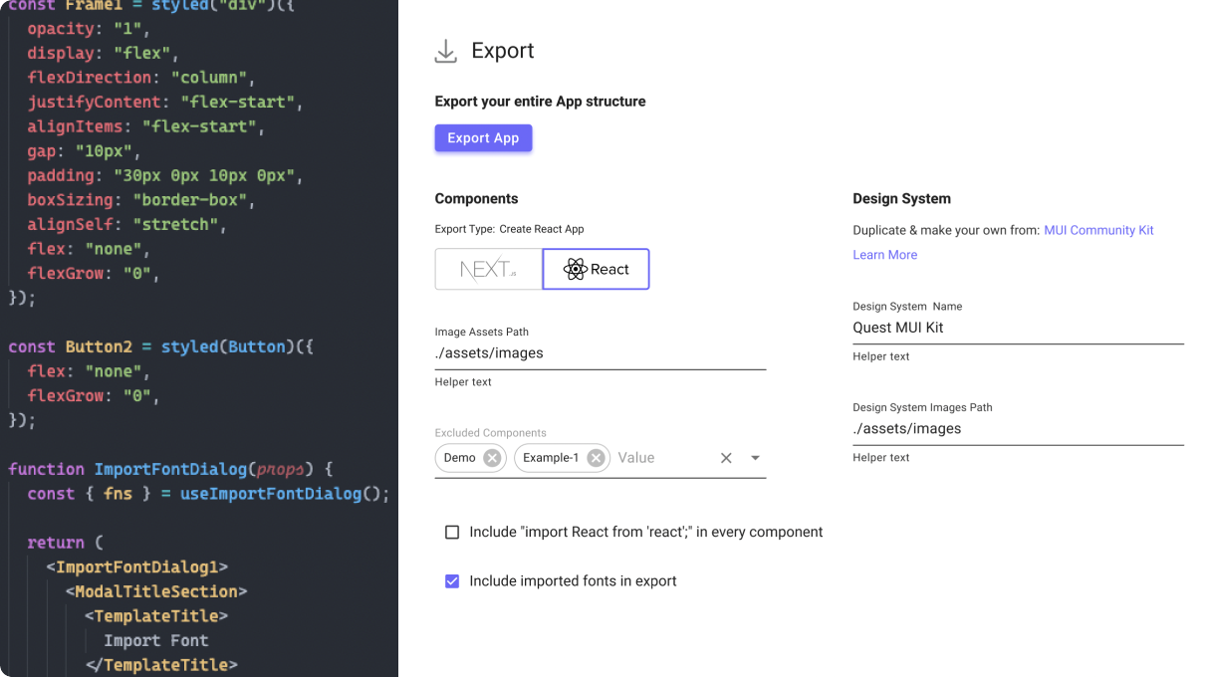
Task: Remove the Demo chip via its X icon
Action: pos(492,458)
